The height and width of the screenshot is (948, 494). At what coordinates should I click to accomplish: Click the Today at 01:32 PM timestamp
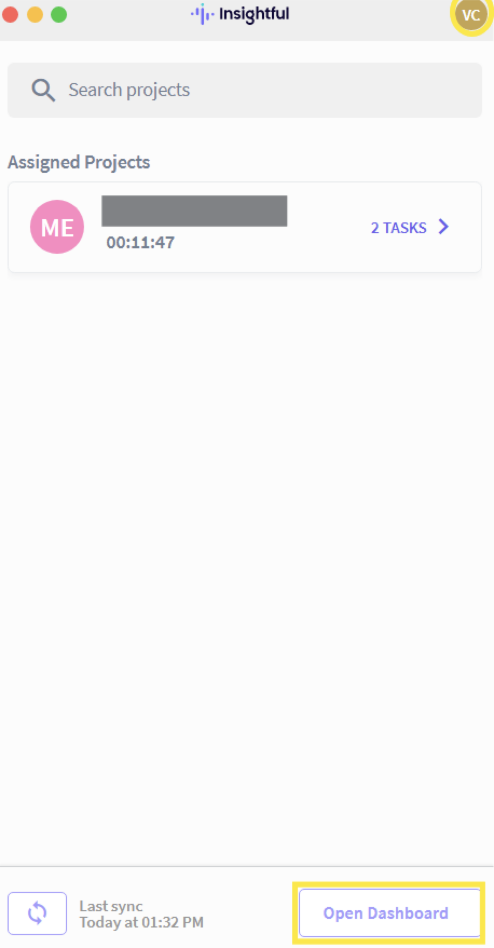[141, 922]
